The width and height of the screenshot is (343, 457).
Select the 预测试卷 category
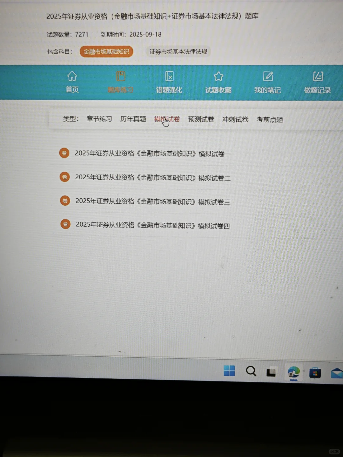pyautogui.click(x=201, y=119)
